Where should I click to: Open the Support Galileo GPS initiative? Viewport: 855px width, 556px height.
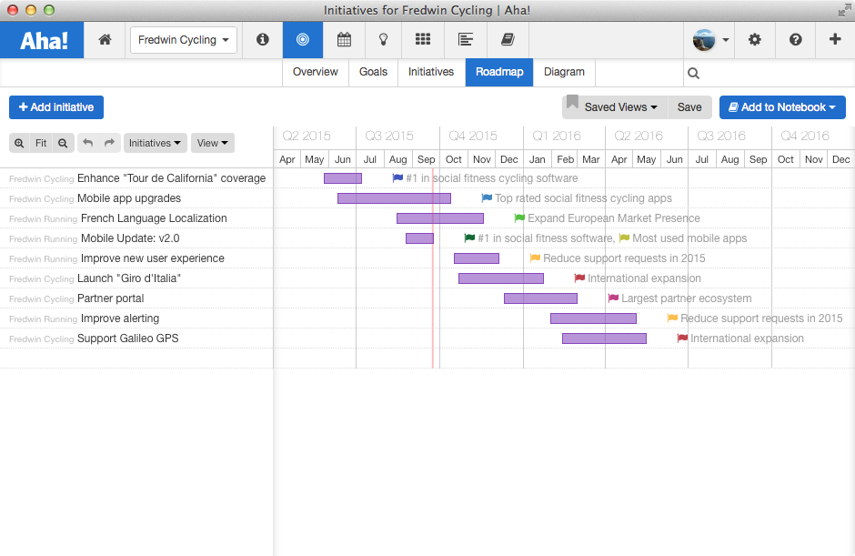(x=127, y=339)
